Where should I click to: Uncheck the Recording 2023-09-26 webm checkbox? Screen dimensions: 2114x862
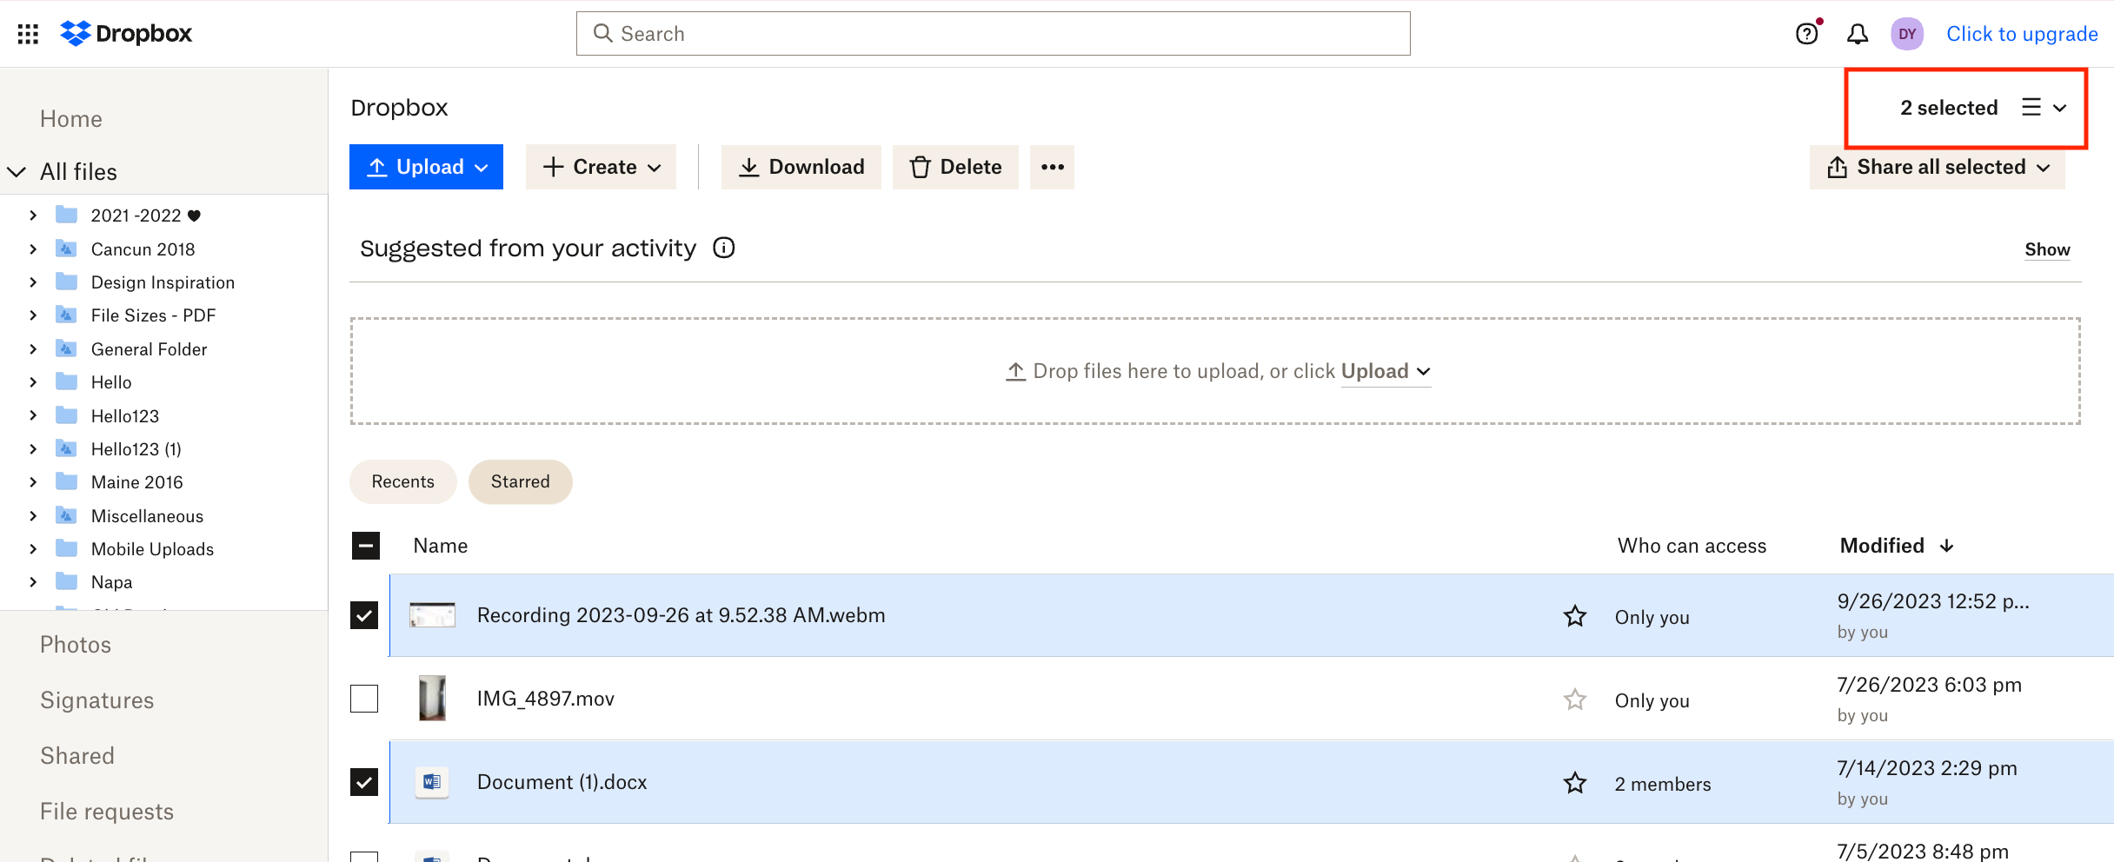[x=364, y=615]
